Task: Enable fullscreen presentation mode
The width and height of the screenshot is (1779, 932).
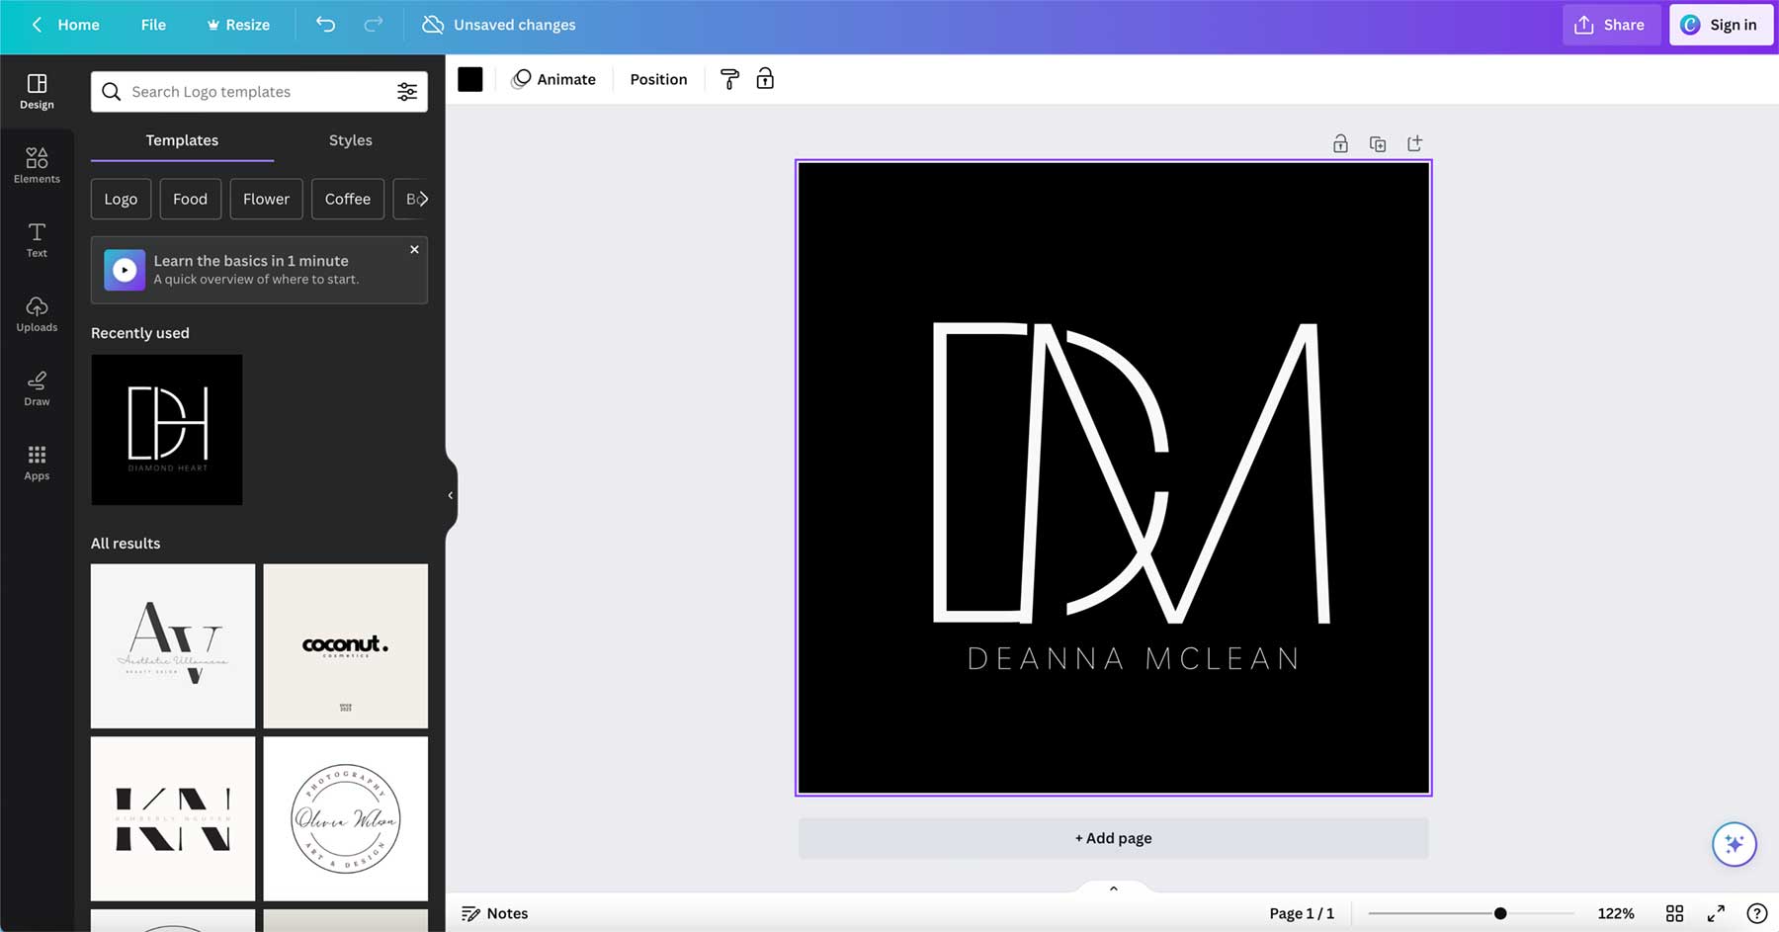Action: [1717, 913]
